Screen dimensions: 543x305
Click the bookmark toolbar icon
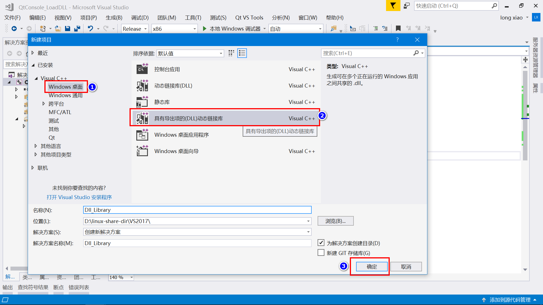(398, 29)
